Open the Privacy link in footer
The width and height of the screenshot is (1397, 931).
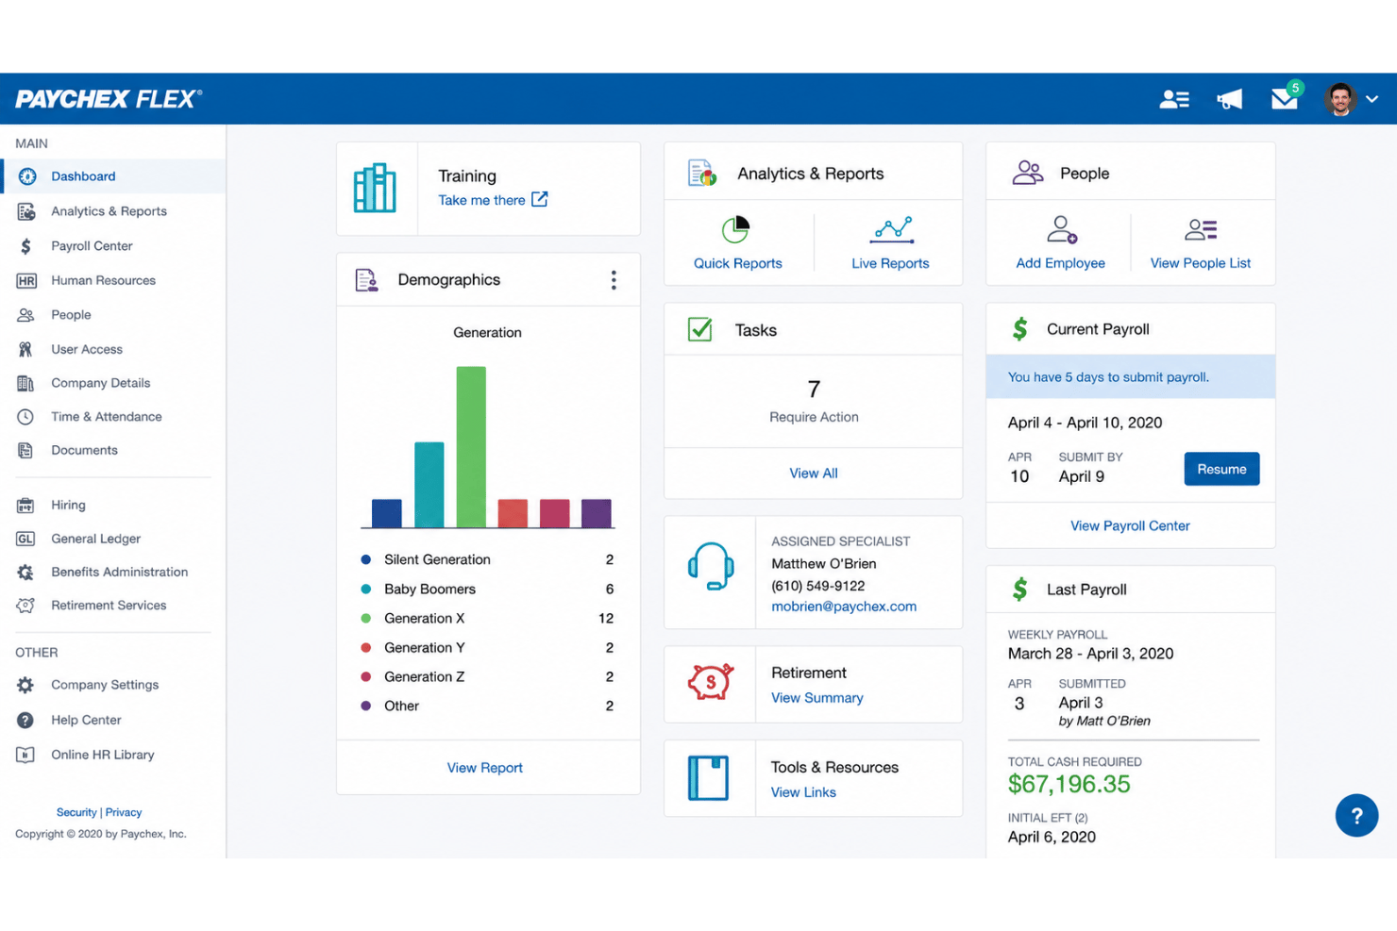[x=124, y=812]
